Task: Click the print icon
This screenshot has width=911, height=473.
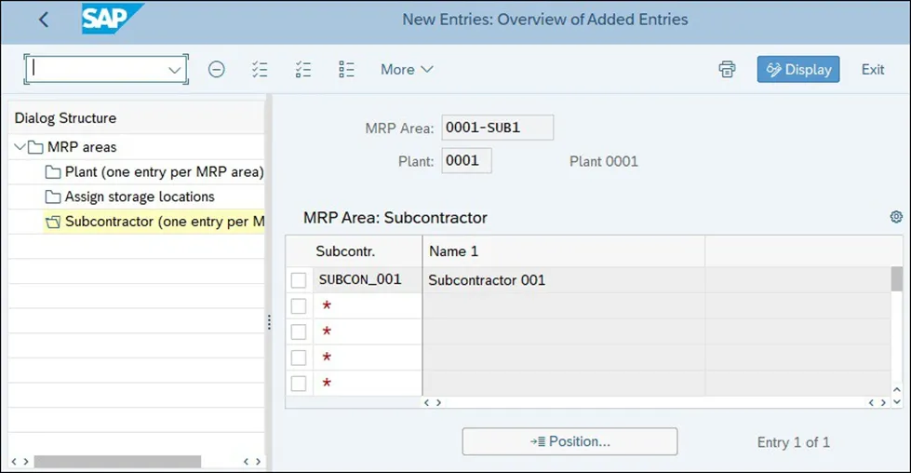Action: coord(727,69)
